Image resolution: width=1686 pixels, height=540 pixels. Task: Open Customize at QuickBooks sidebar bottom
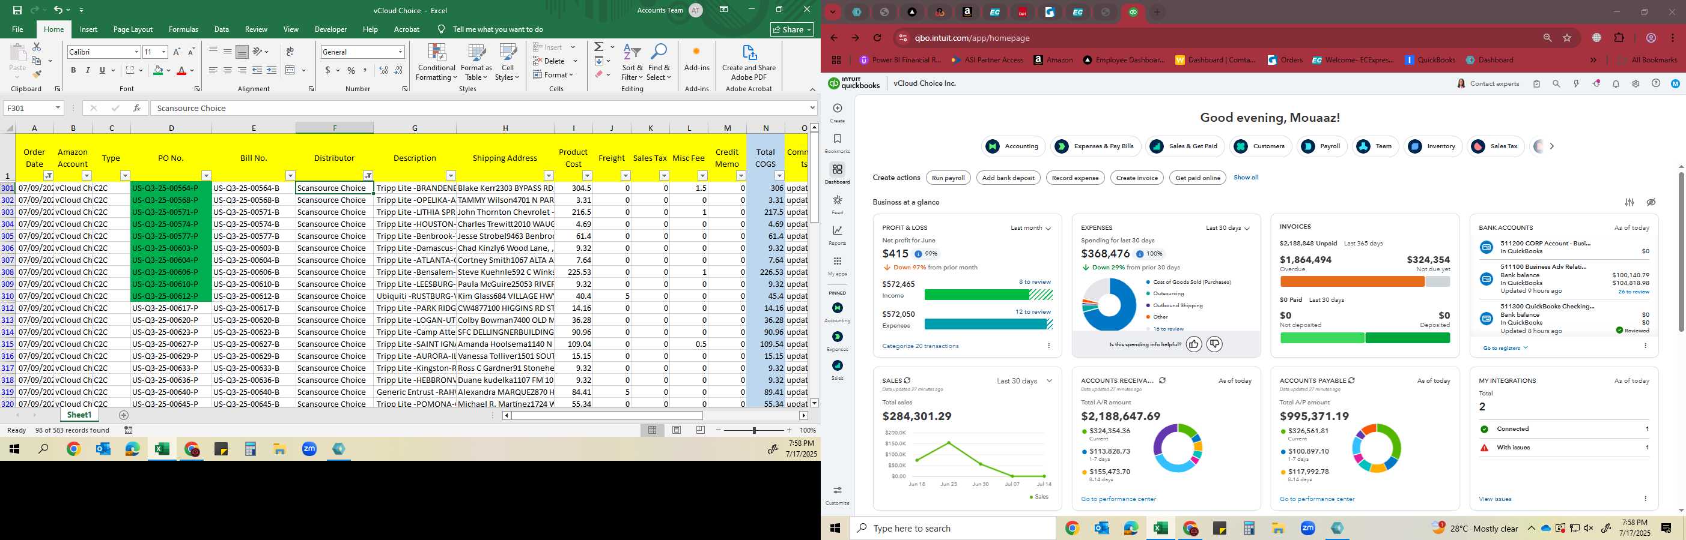pos(837,495)
